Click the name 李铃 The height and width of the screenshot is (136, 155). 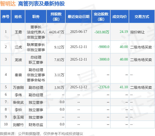(18, 110)
